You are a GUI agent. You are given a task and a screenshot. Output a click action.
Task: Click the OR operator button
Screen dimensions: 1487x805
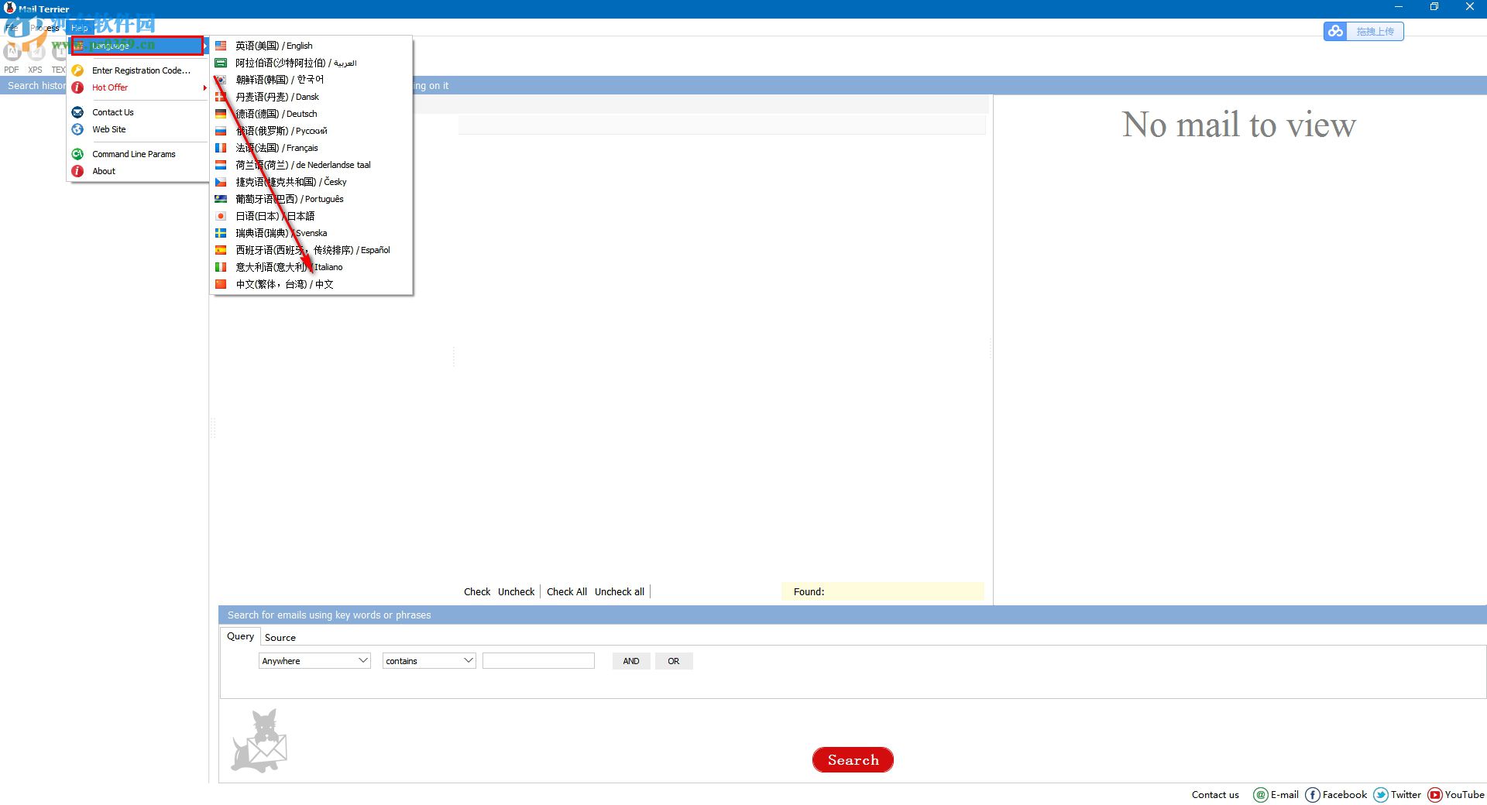(x=674, y=661)
